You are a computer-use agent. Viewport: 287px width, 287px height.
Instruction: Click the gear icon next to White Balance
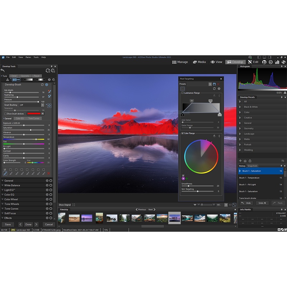(x=47, y=185)
